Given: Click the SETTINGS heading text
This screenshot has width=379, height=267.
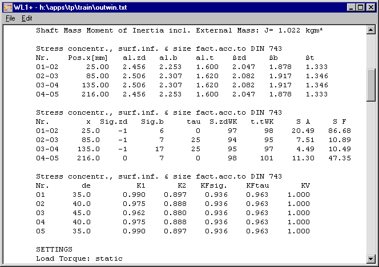Looking at the screenshot, I should [54, 249].
